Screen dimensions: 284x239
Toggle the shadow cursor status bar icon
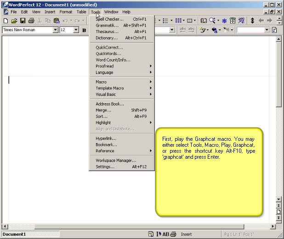(x=159, y=234)
